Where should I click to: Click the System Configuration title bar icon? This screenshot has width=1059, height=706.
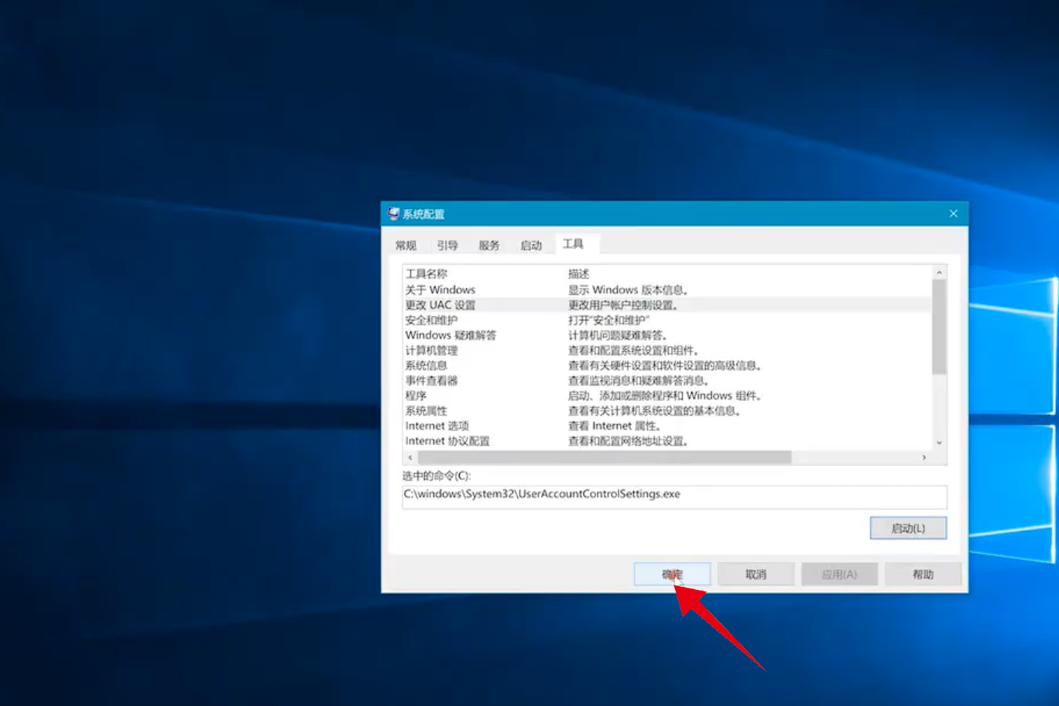click(x=393, y=214)
